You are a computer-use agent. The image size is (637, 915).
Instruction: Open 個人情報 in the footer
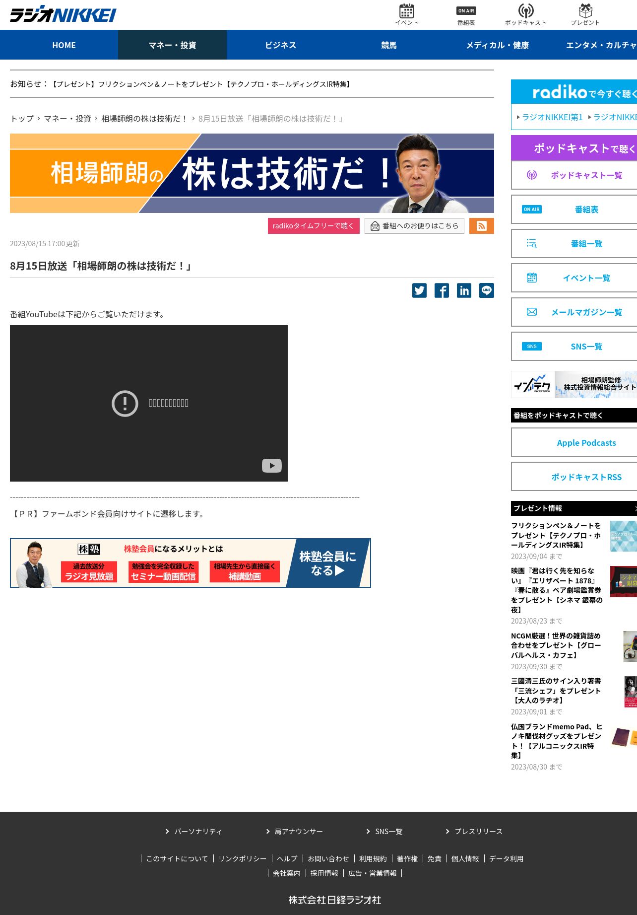coord(465,859)
